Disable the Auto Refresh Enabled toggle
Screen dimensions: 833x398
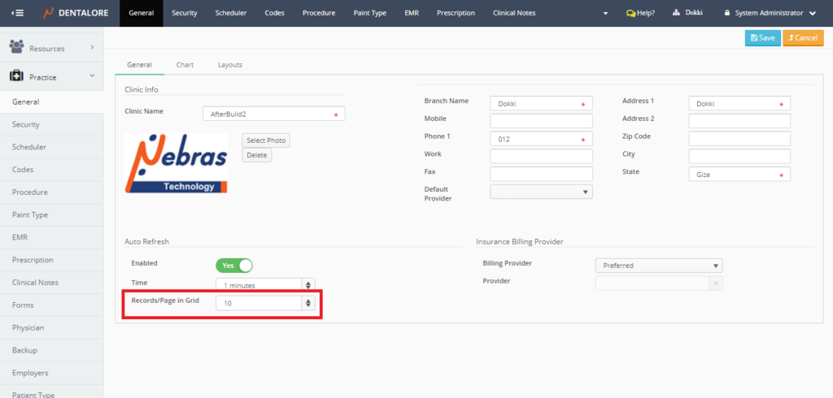pyautogui.click(x=234, y=265)
